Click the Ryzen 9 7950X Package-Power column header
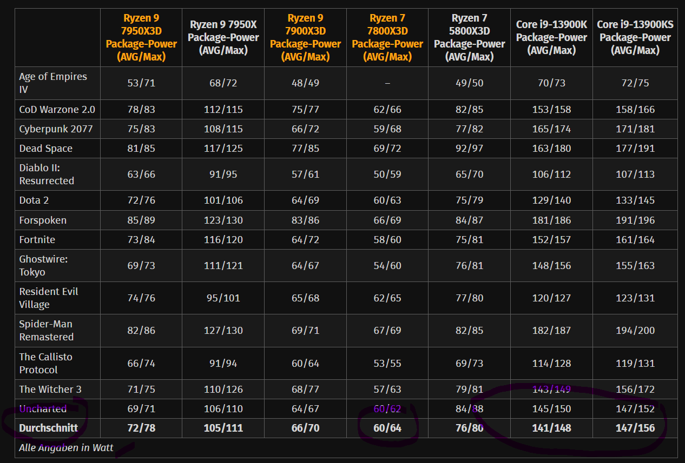This screenshot has width=685, height=463. (223, 37)
